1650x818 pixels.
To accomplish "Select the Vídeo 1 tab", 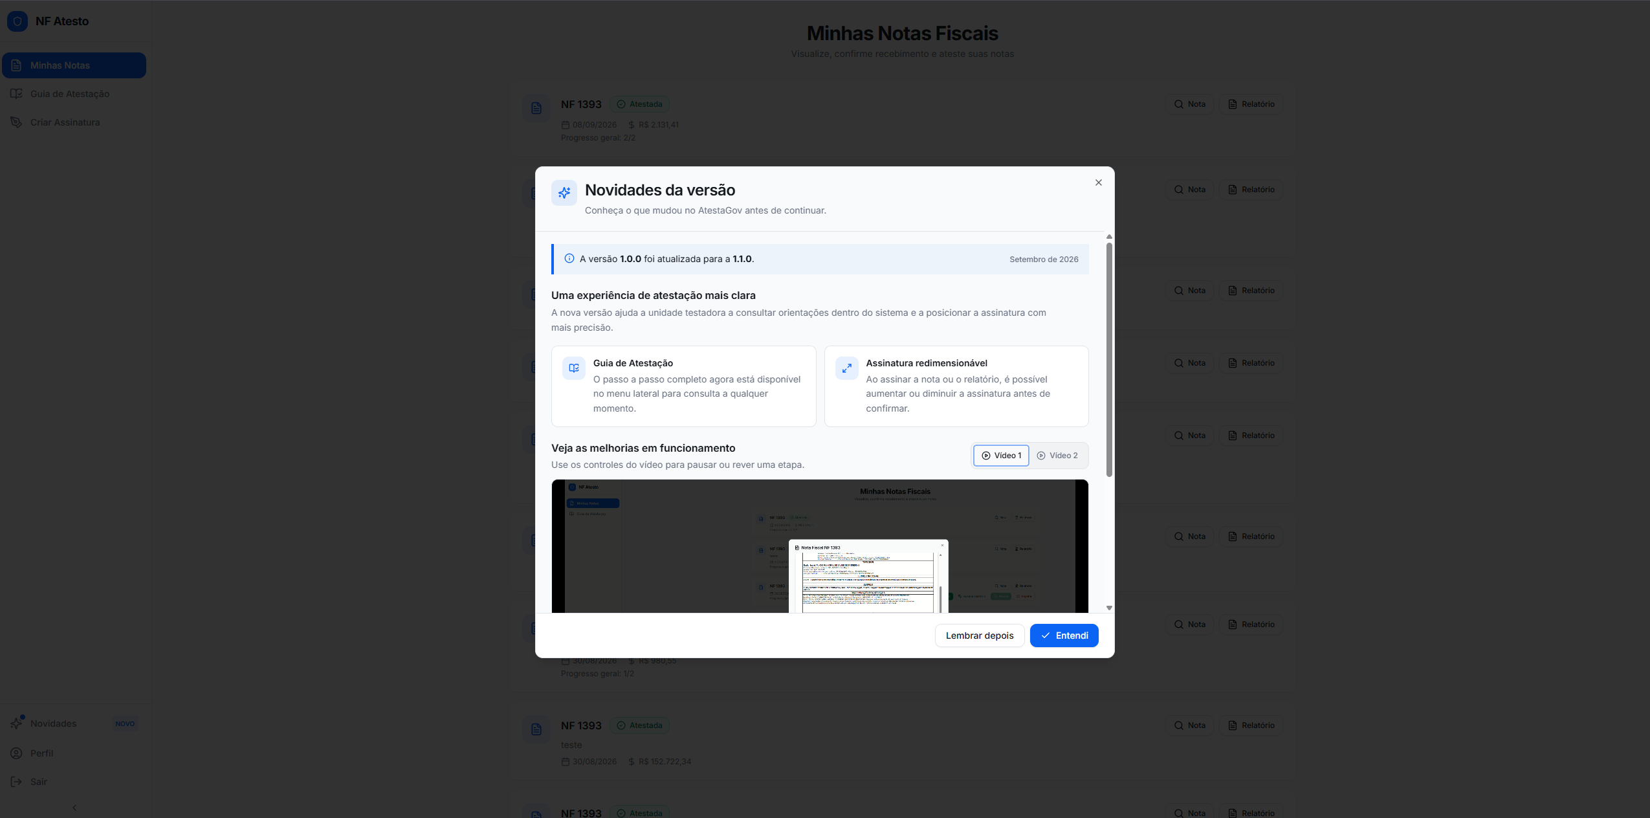I will [1001, 456].
